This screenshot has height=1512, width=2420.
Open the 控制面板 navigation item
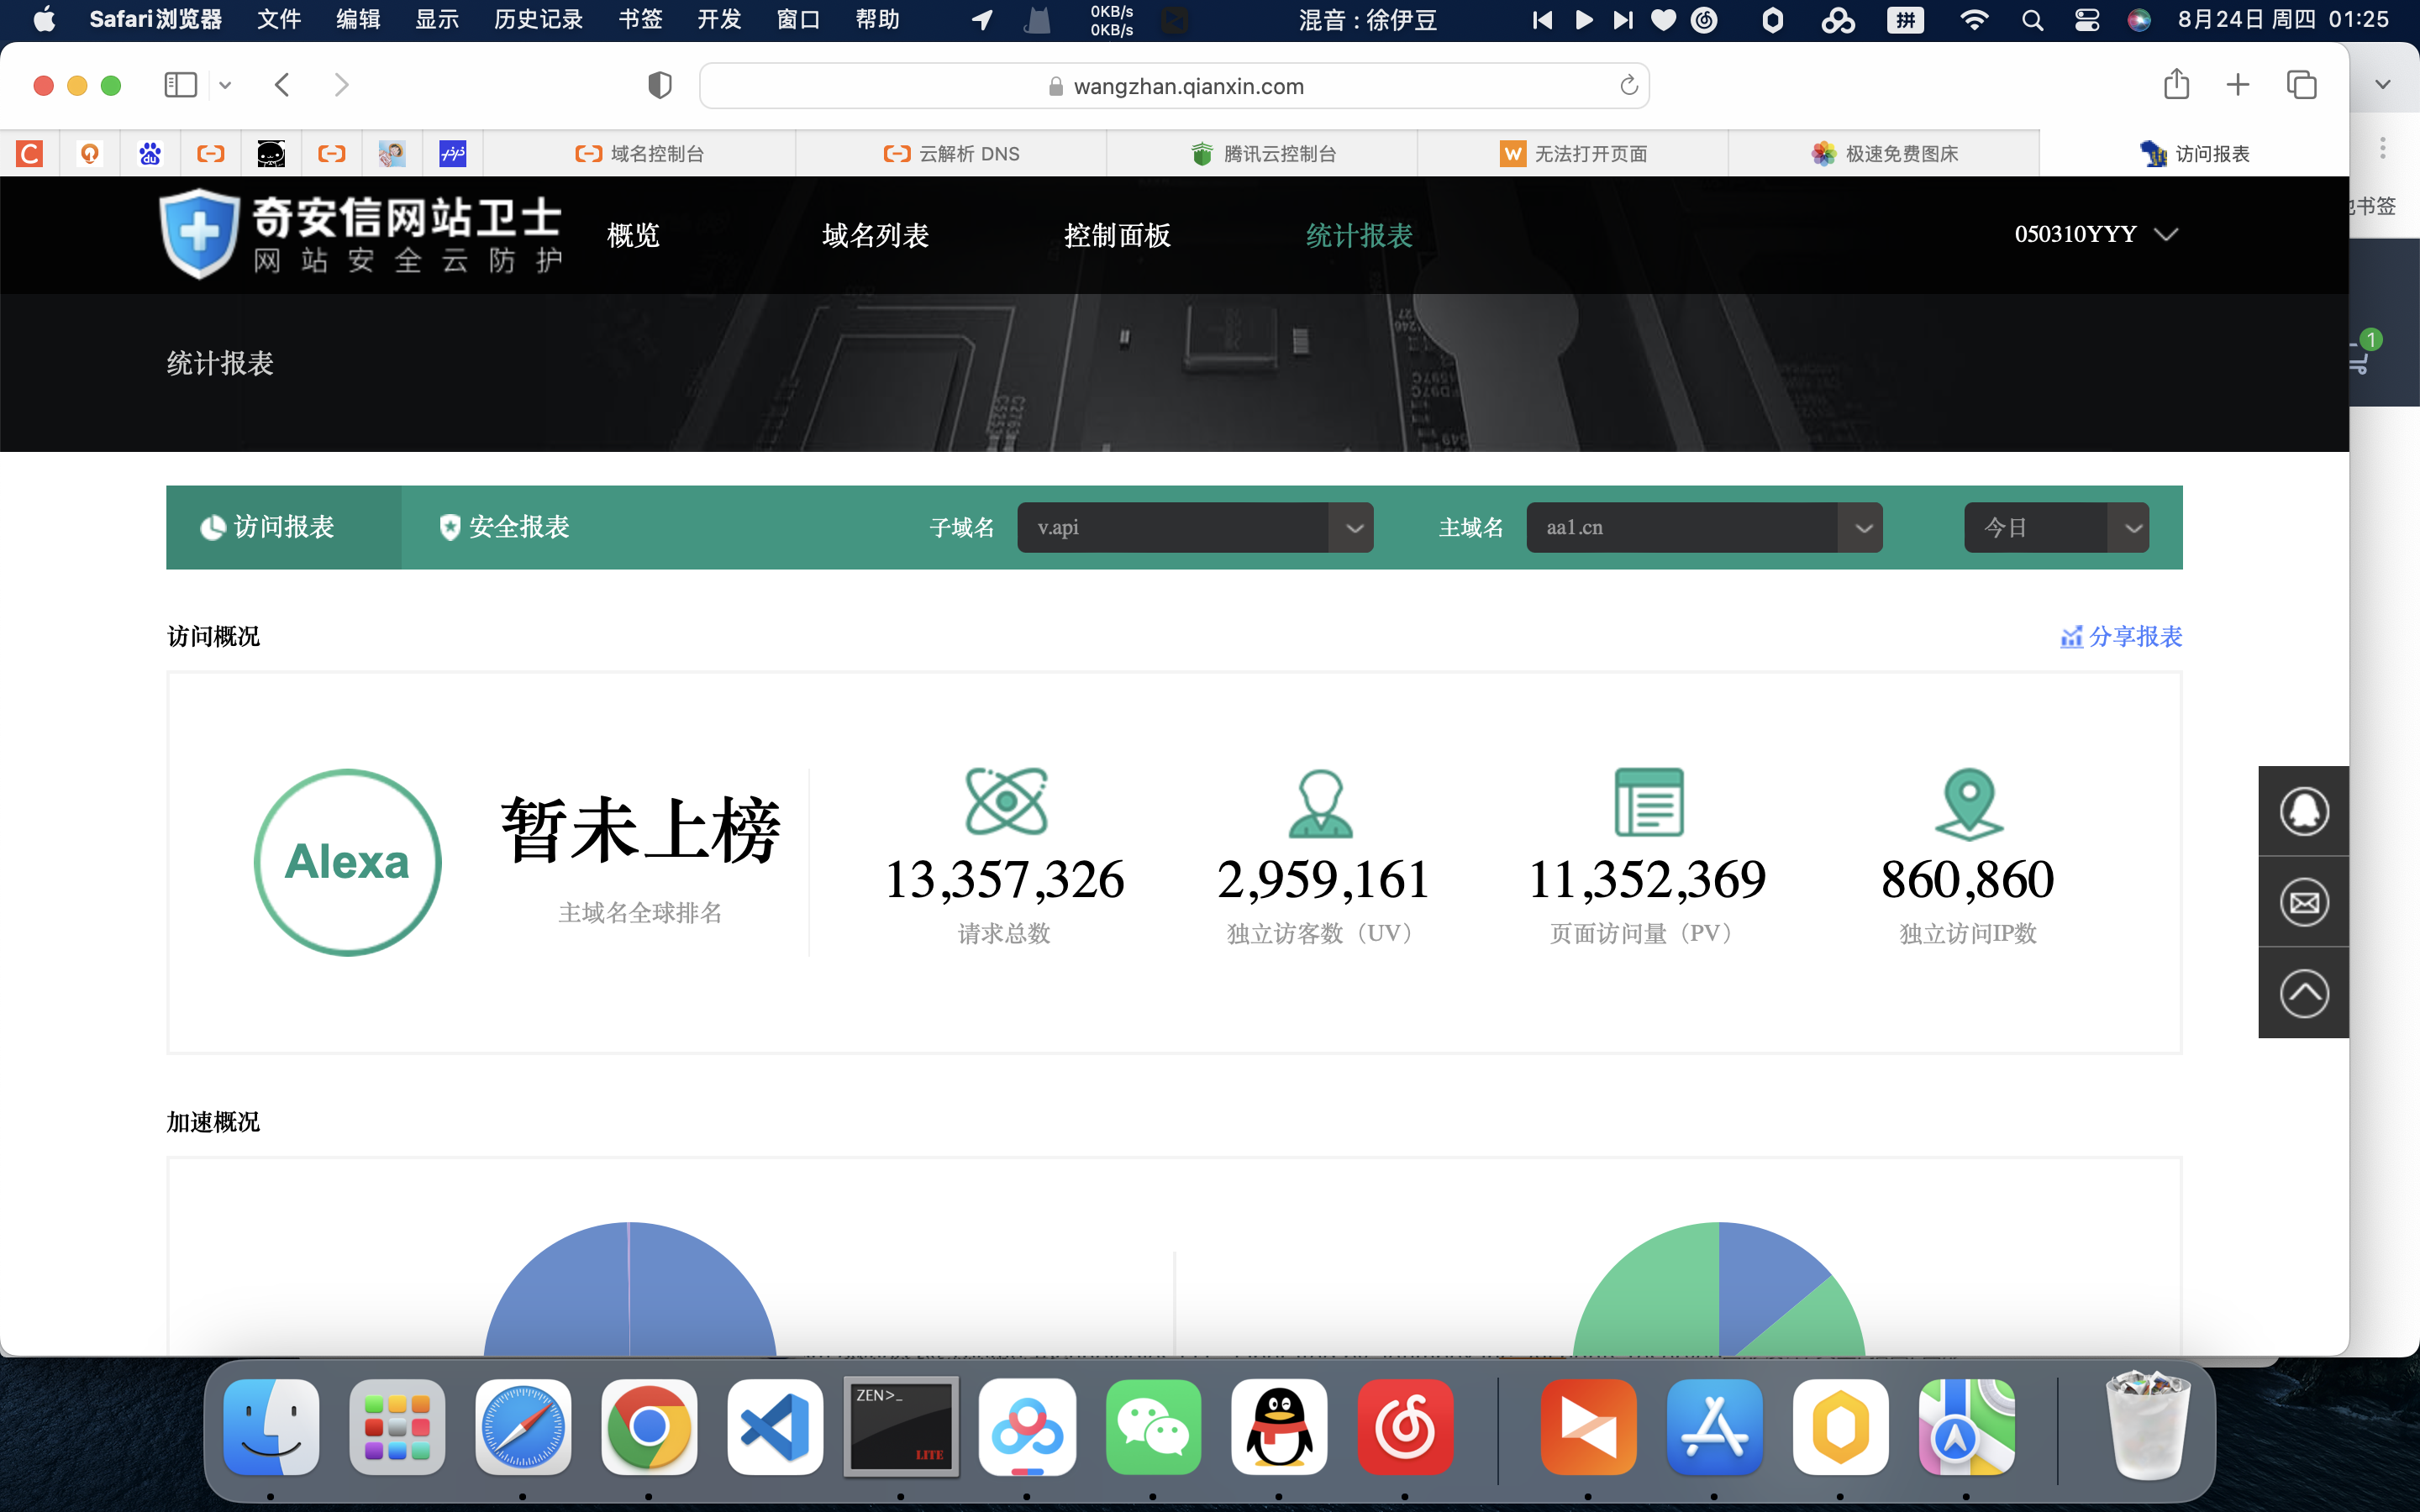coord(1117,236)
